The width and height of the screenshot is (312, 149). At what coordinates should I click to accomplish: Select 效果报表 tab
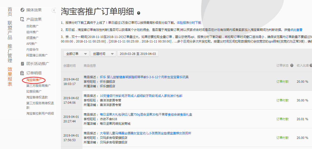[x=10, y=76]
